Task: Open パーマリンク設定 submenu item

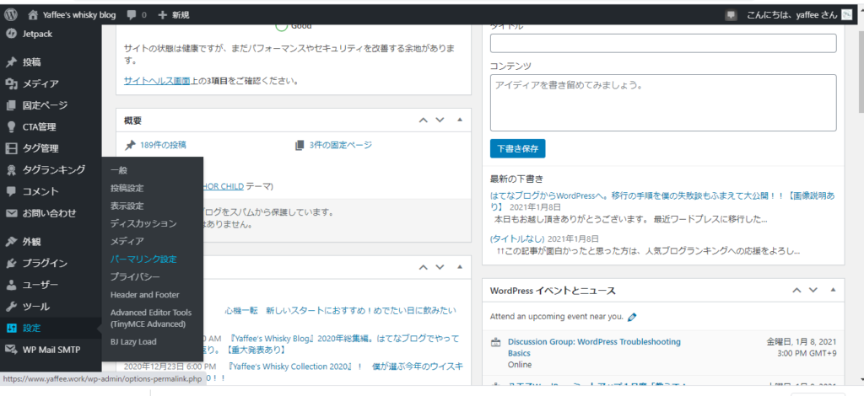Action: 143,259
